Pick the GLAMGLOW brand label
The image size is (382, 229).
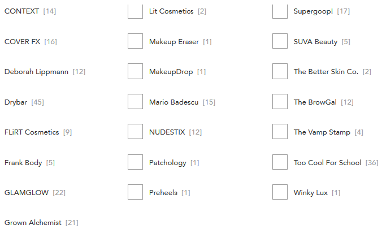(27, 193)
